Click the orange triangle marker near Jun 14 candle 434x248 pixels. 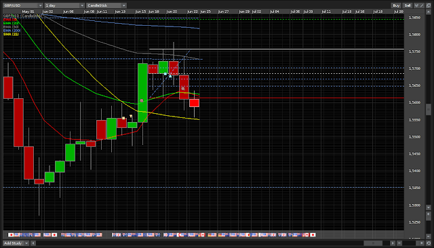[x=131, y=116]
